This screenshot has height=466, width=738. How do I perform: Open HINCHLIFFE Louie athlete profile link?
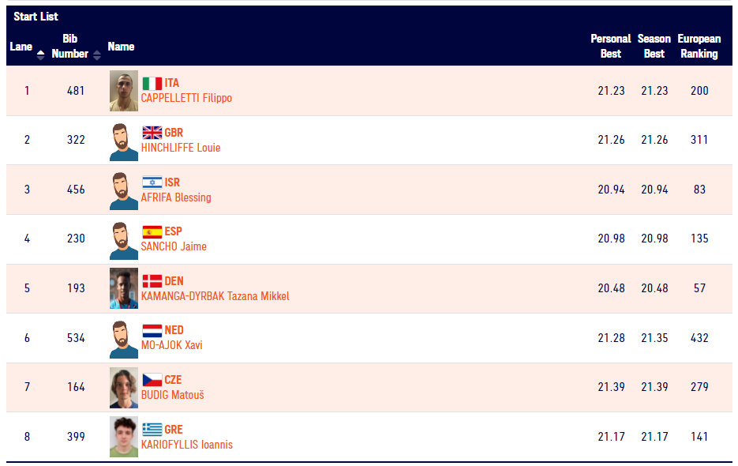click(181, 148)
